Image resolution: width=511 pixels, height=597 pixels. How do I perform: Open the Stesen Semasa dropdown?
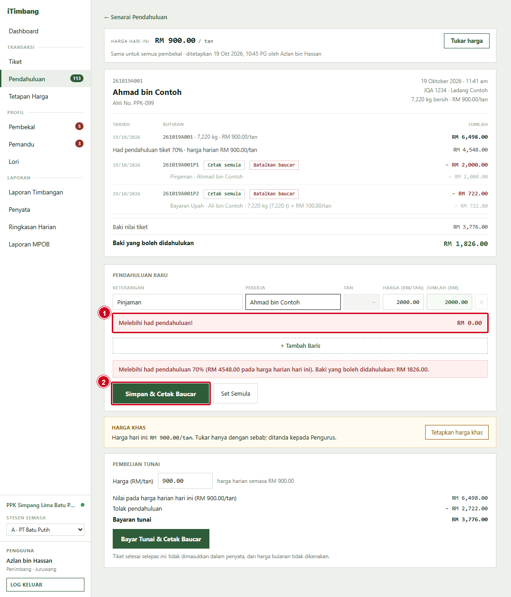coord(45,529)
